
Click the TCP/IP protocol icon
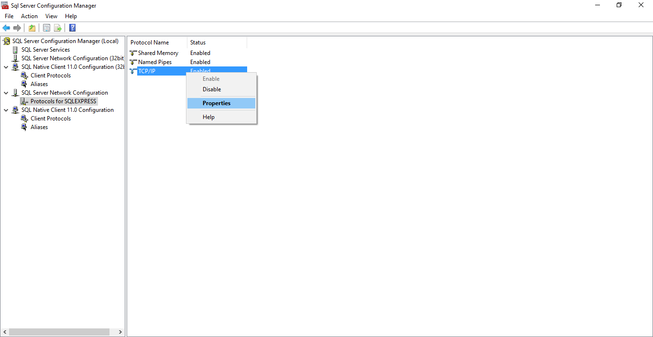133,71
